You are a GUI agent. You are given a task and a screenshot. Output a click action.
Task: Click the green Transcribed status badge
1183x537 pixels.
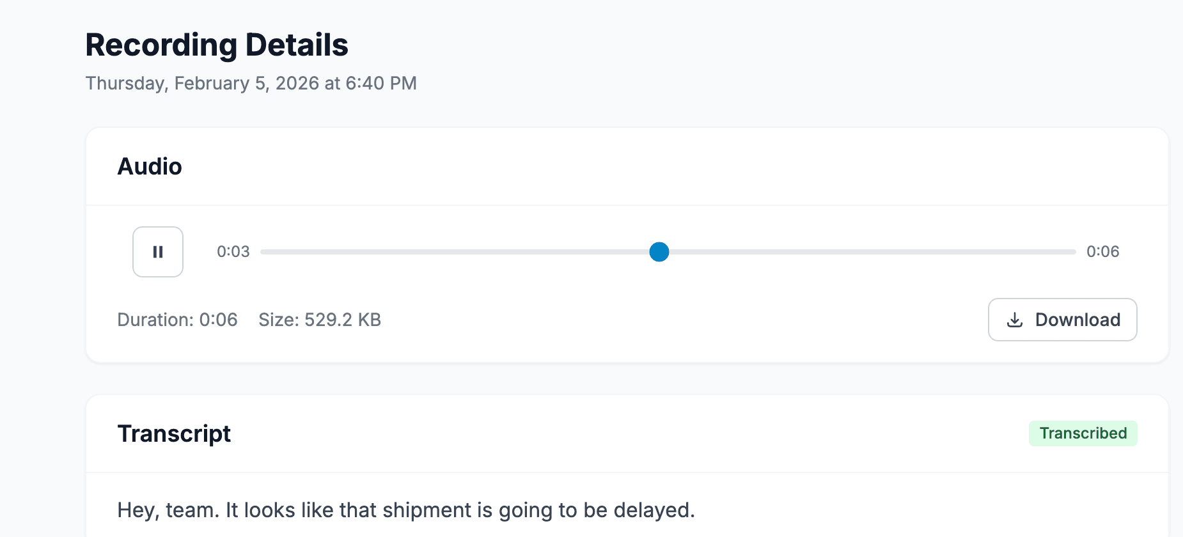click(1083, 433)
